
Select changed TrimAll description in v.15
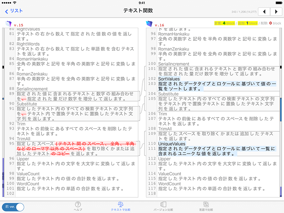(75, 148)
